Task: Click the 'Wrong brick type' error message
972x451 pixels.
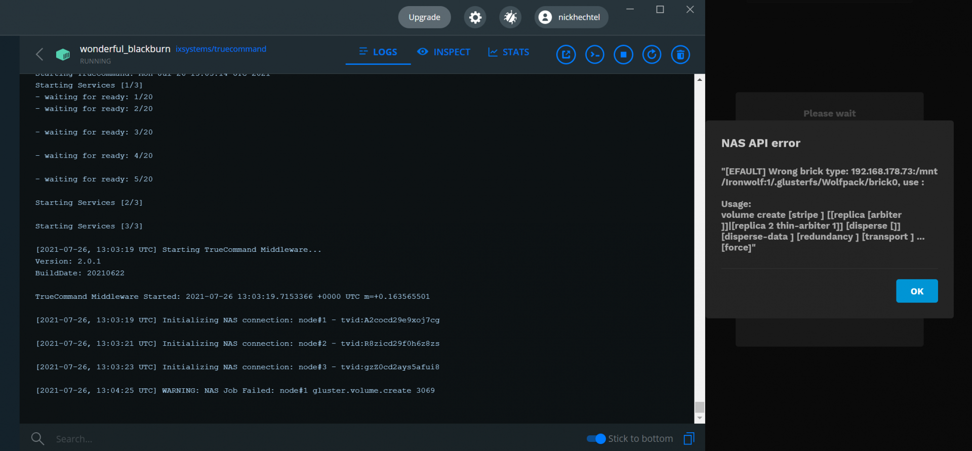Action: click(x=829, y=176)
